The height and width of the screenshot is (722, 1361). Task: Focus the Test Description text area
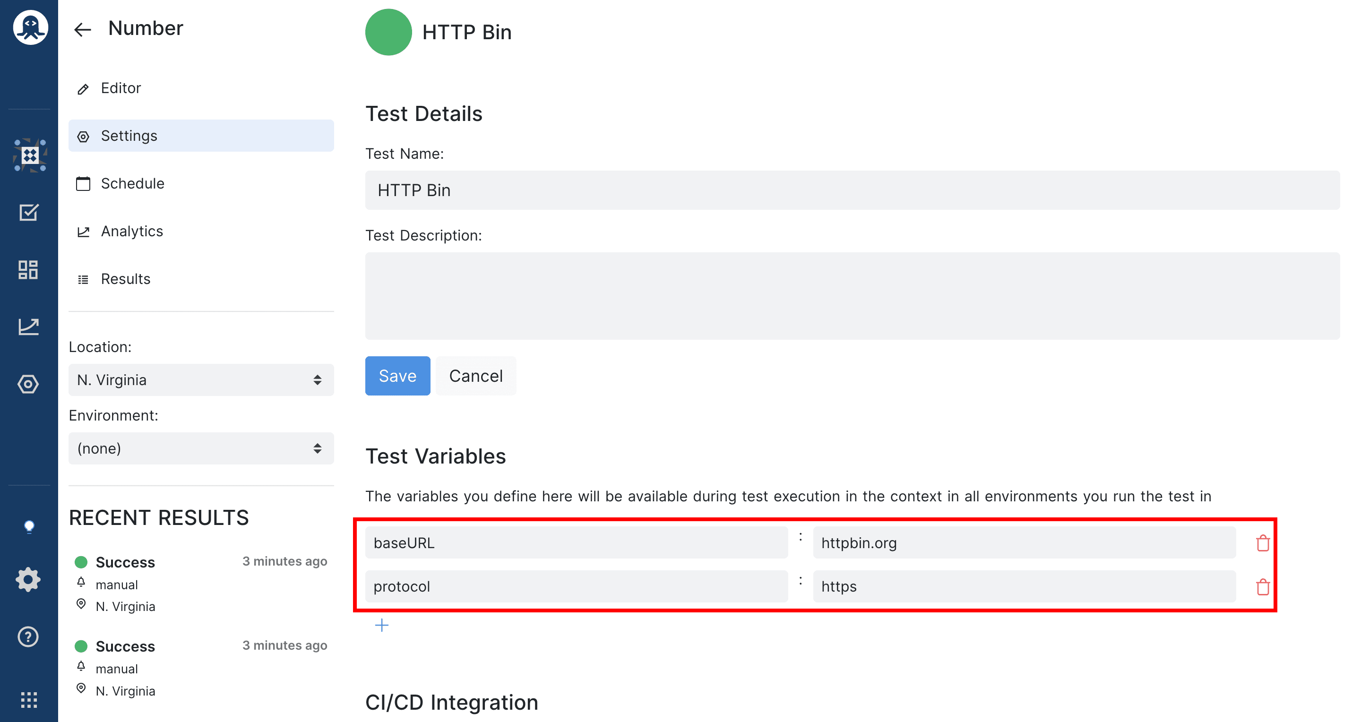pyautogui.click(x=852, y=296)
